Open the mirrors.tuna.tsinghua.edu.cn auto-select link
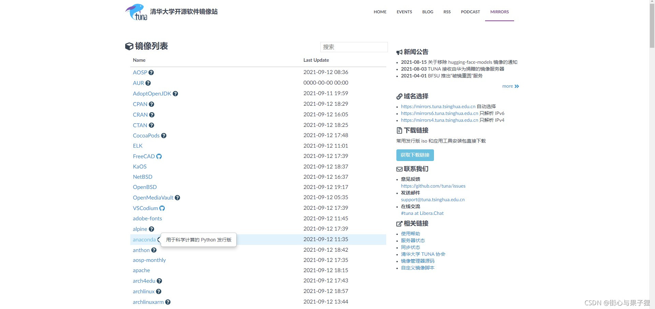 point(438,107)
